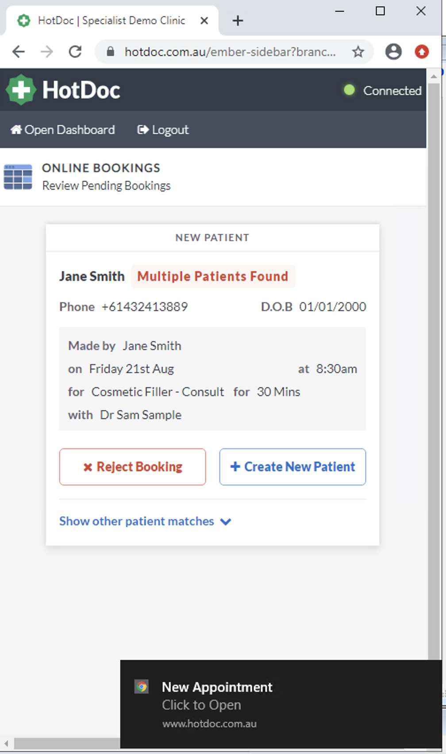This screenshot has height=754, width=446.
Task: Click the vertical page scrollbar
Action: point(434,354)
